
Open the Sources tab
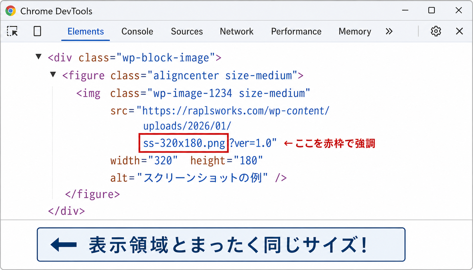(x=187, y=31)
